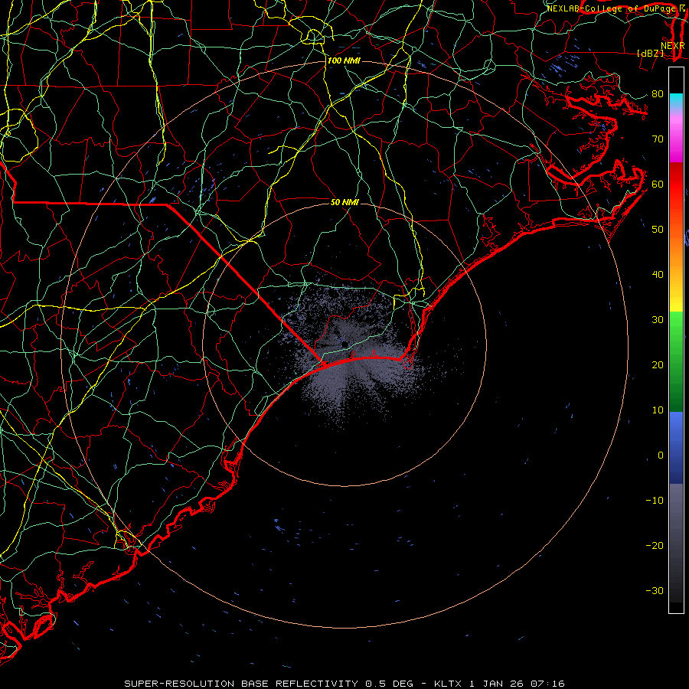This screenshot has height=689, width=689.
Task: Click the '0.5 DEG' elevation angle text
Action: coord(389,684)
